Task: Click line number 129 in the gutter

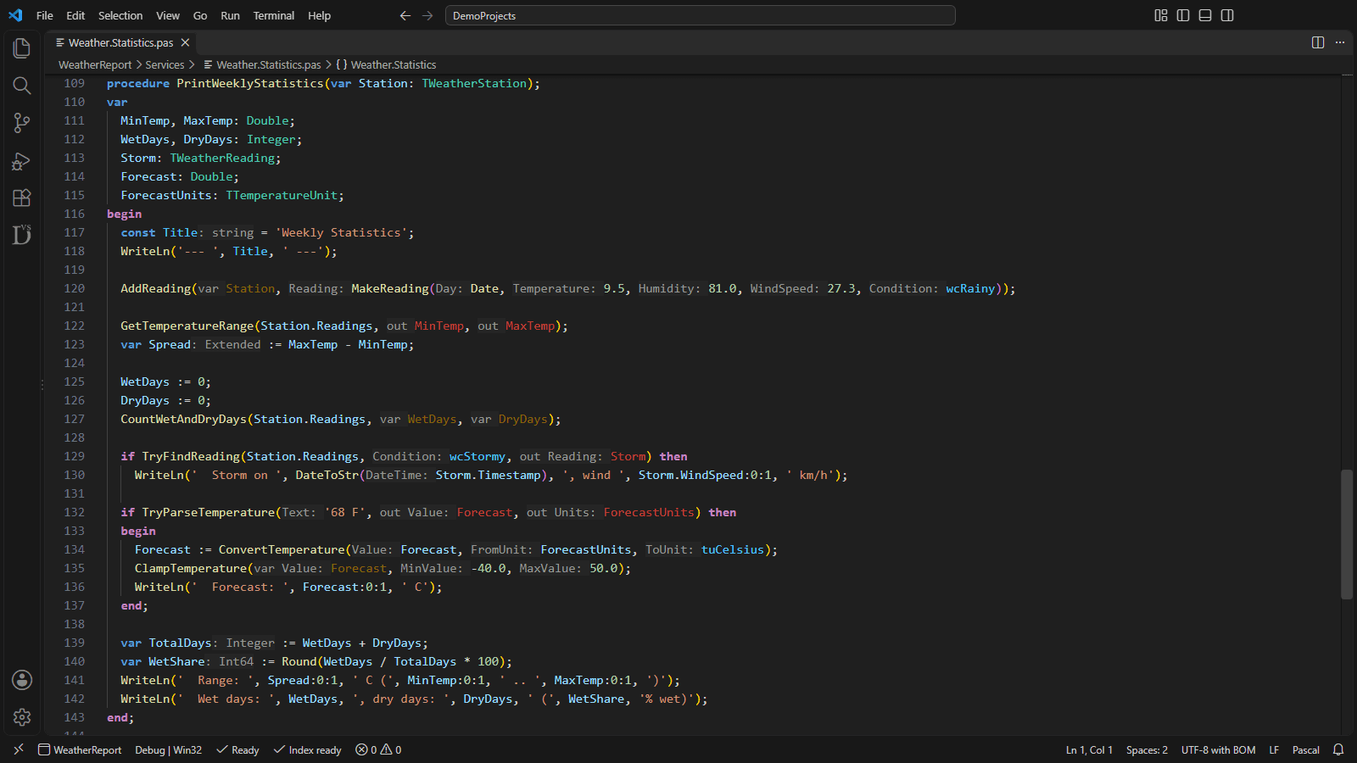Action: point(75,456)
